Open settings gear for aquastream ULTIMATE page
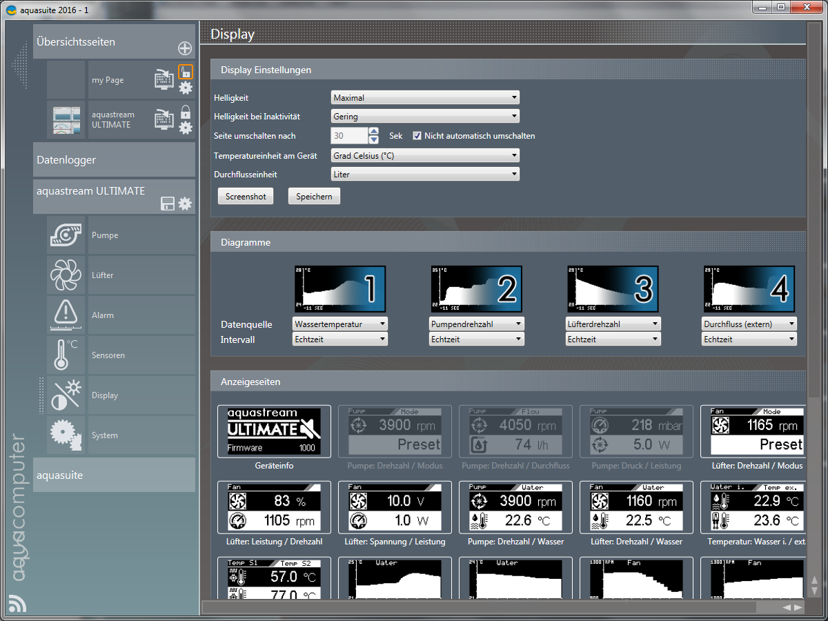Viewport: 828px width, 621px height. [x=186, y=128]
